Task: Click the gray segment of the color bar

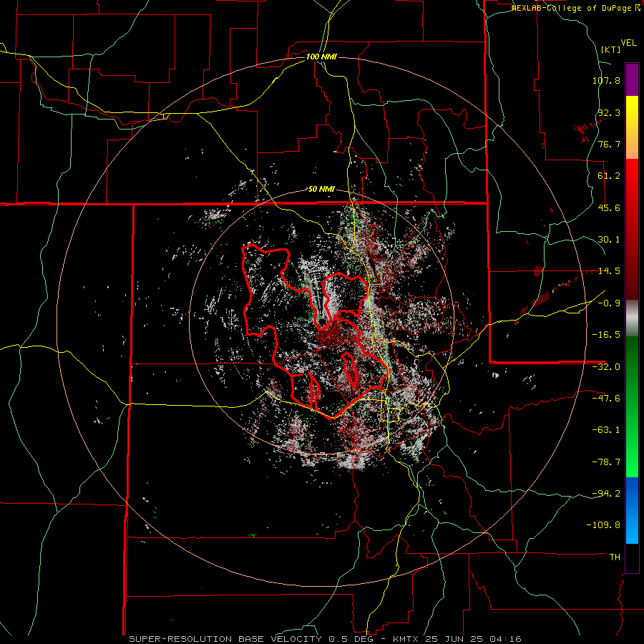Action: point(632,318)
